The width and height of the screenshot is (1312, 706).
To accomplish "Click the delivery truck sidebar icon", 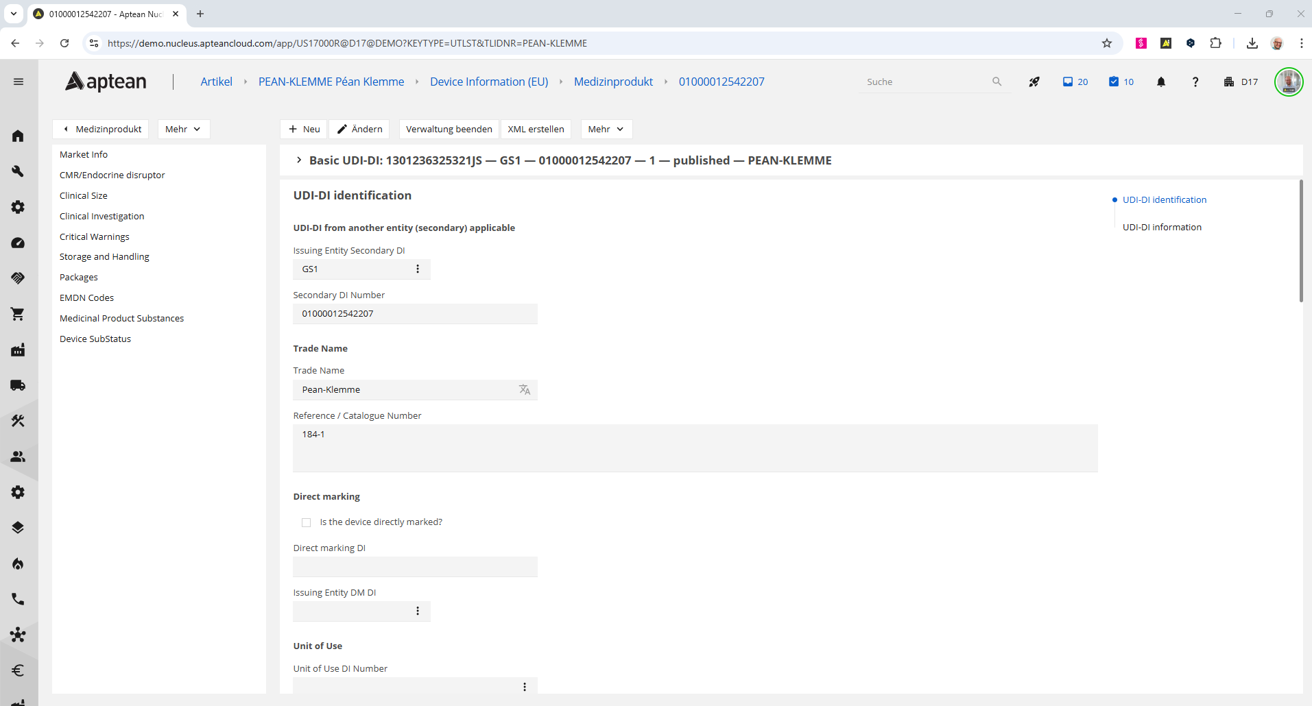I will (19, 385).
